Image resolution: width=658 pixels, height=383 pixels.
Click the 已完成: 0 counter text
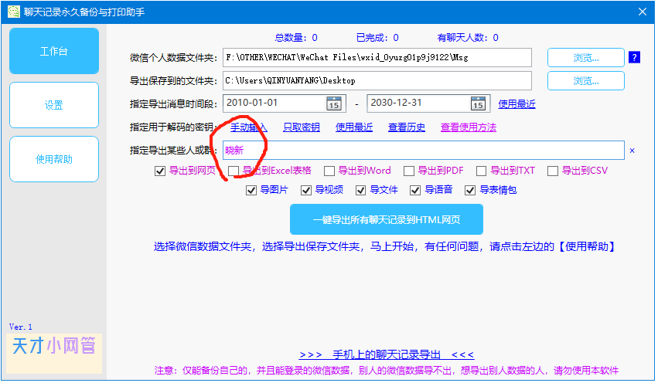pyautogui.click(x=377, y=38)
